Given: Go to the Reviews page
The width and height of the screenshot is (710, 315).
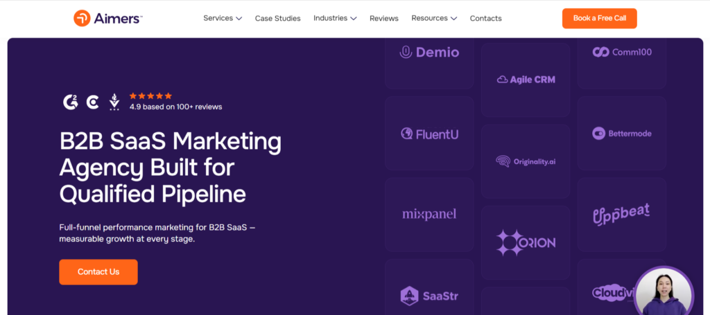Looking at the screenshot, I should pyautogui.click(x=384, y=19).
